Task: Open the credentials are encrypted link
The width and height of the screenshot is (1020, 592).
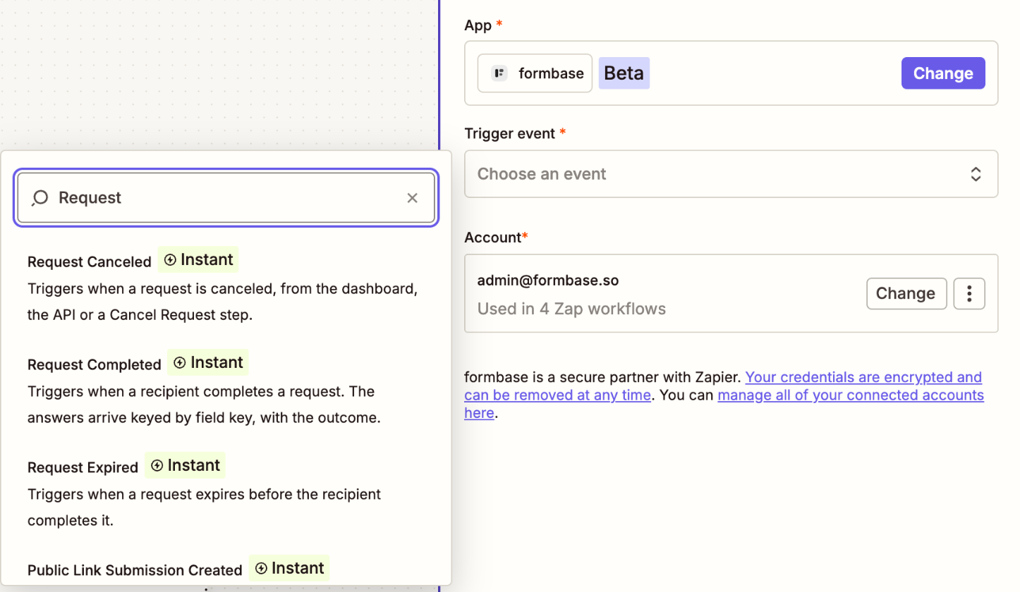Action: [x=723, y=386]
